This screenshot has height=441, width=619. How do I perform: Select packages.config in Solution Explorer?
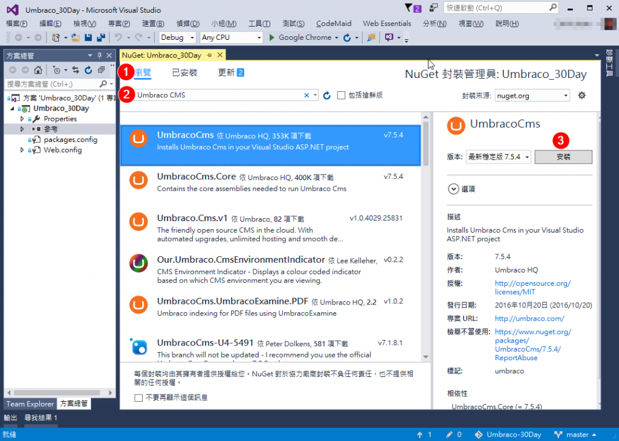click(70, 140)
